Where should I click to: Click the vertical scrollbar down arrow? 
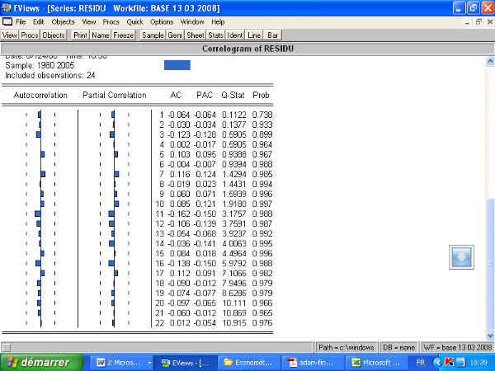[490, 336]
